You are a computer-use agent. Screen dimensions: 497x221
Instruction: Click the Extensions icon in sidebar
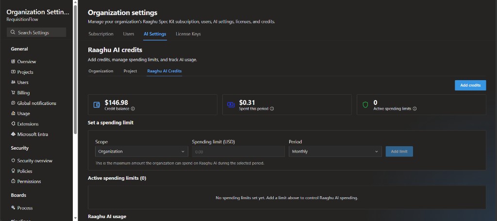click(x=13, y=124)
